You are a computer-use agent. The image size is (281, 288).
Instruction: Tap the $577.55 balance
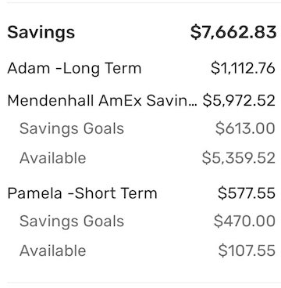(x=247, y=193)
